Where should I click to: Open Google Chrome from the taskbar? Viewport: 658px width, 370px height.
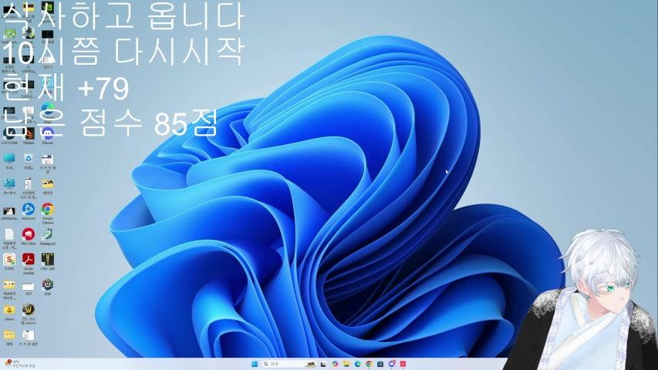(x=369, y=364)
